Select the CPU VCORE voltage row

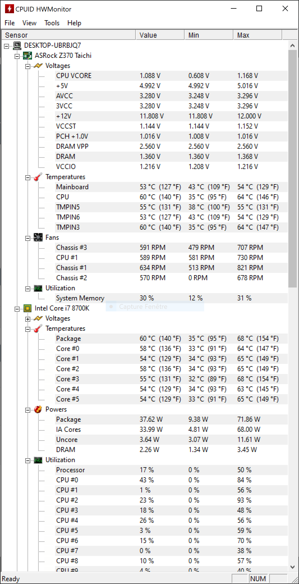pyautogui.click(x=74, y=76)
